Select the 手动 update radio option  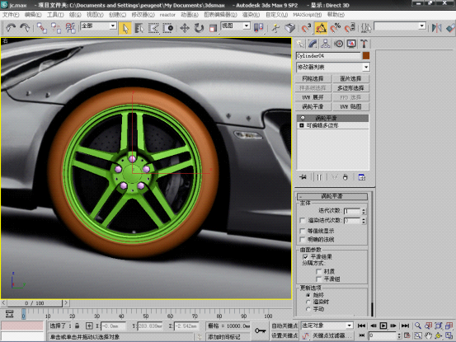(x=308, y=309)
